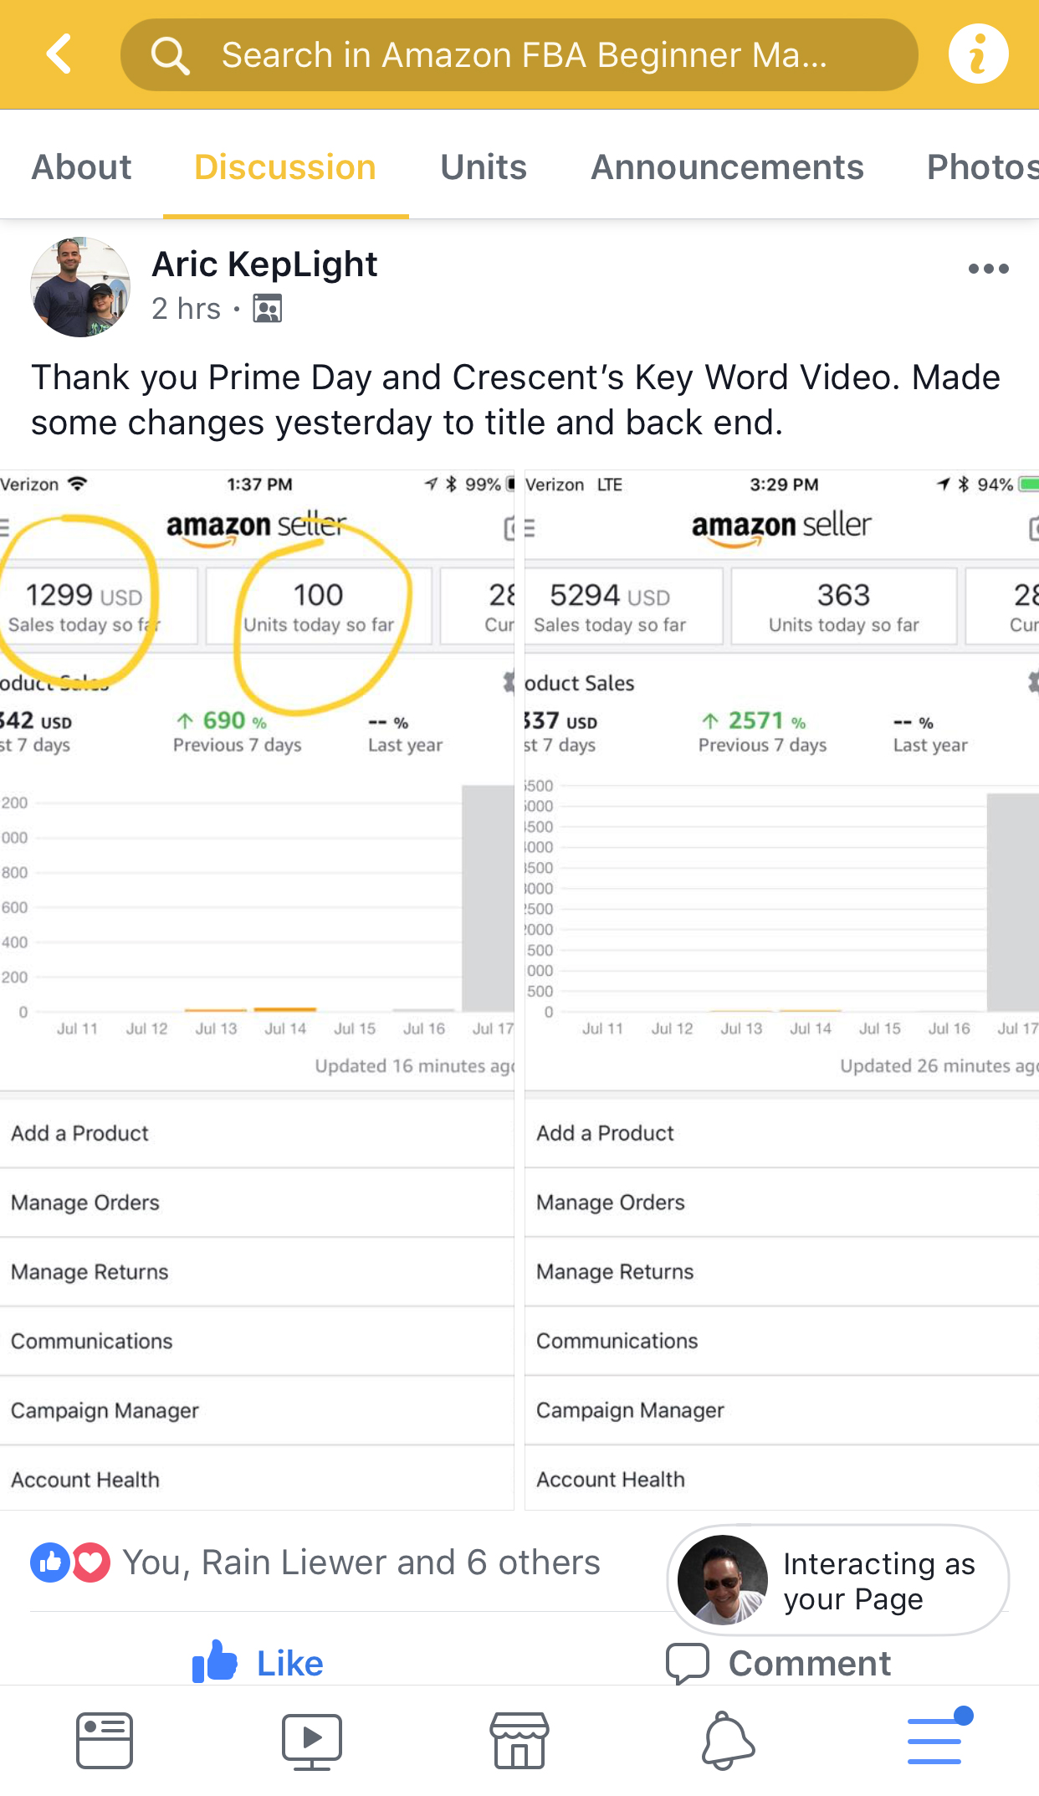Image resolution: width=1039 pixels, height=1796 pixels.
Task: Toggle the Like button on the post
Action: [x=258, y=1662]
